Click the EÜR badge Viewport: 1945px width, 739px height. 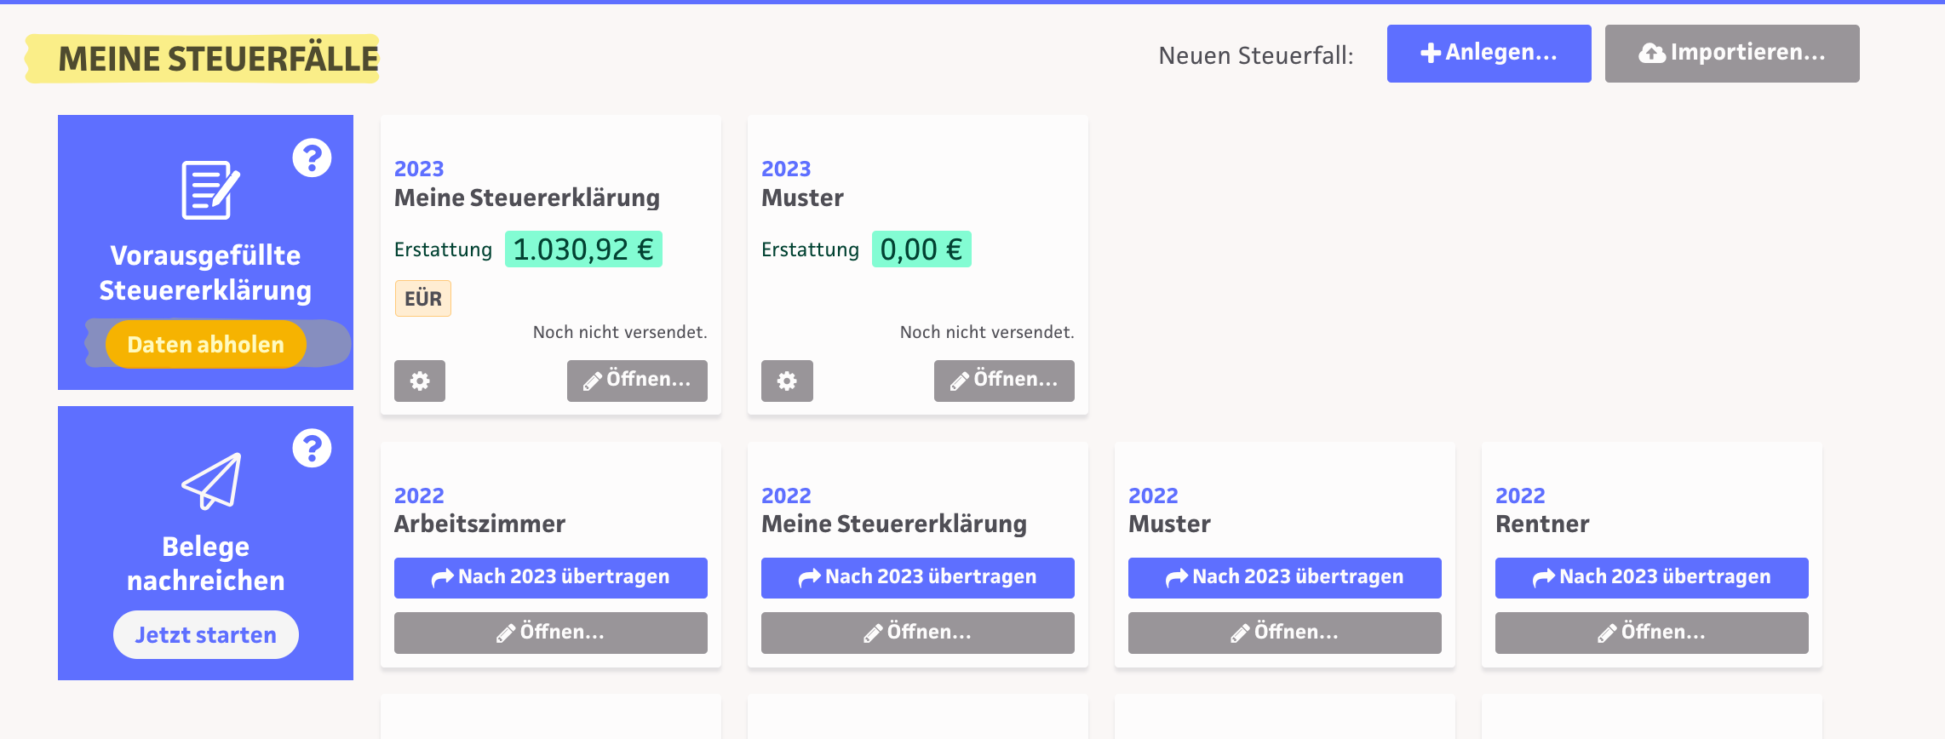tap(423, 299)
